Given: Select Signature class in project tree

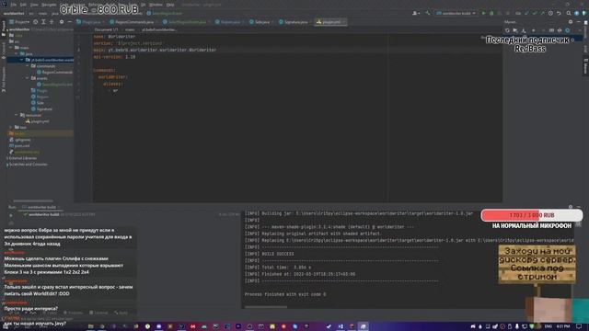Looking at the screenshot, I should point(41,109).
